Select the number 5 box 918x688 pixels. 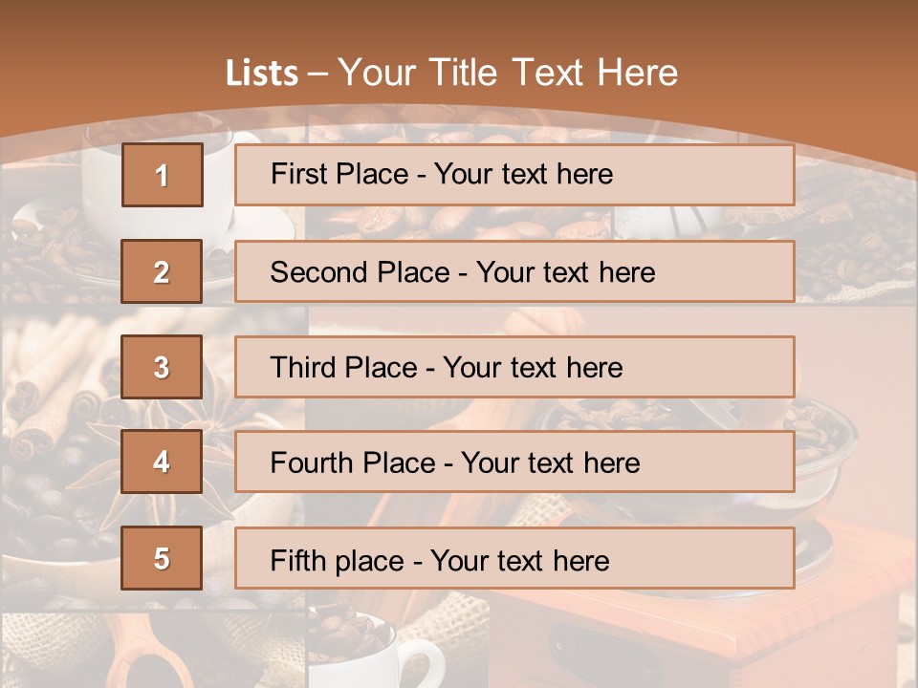[162, 558]
